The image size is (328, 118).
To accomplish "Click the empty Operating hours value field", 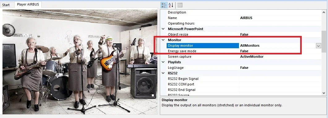I will (280, 23).
